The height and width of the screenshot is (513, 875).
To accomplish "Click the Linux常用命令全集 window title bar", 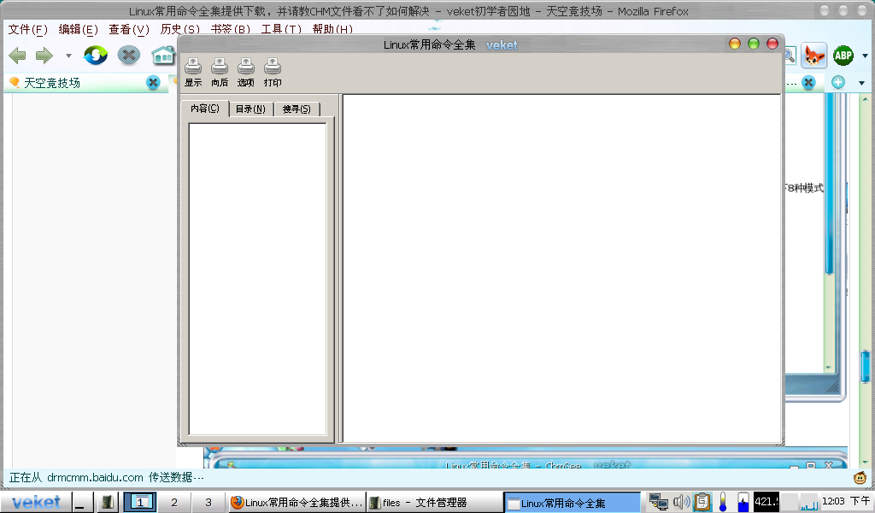I will click(451, 44).
